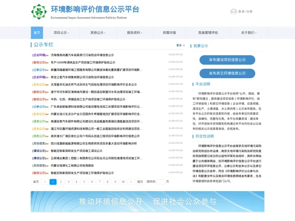The image size is (295, 221).
Task: Go to the 首页 home tab
Action: [x=37, y=33]
